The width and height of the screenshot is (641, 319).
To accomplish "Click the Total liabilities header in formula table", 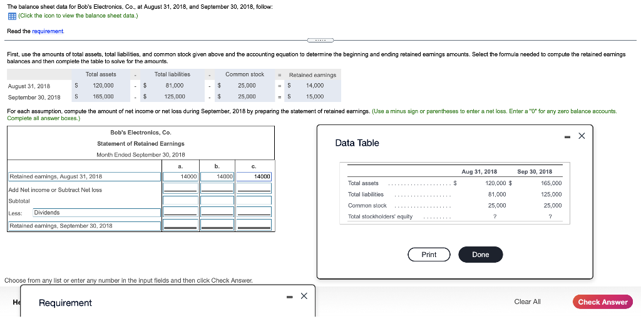I will point(172,74).
